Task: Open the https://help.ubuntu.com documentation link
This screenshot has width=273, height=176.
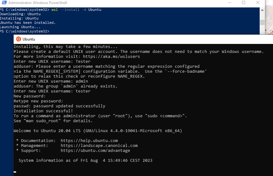Action: (x=89, y=140)
